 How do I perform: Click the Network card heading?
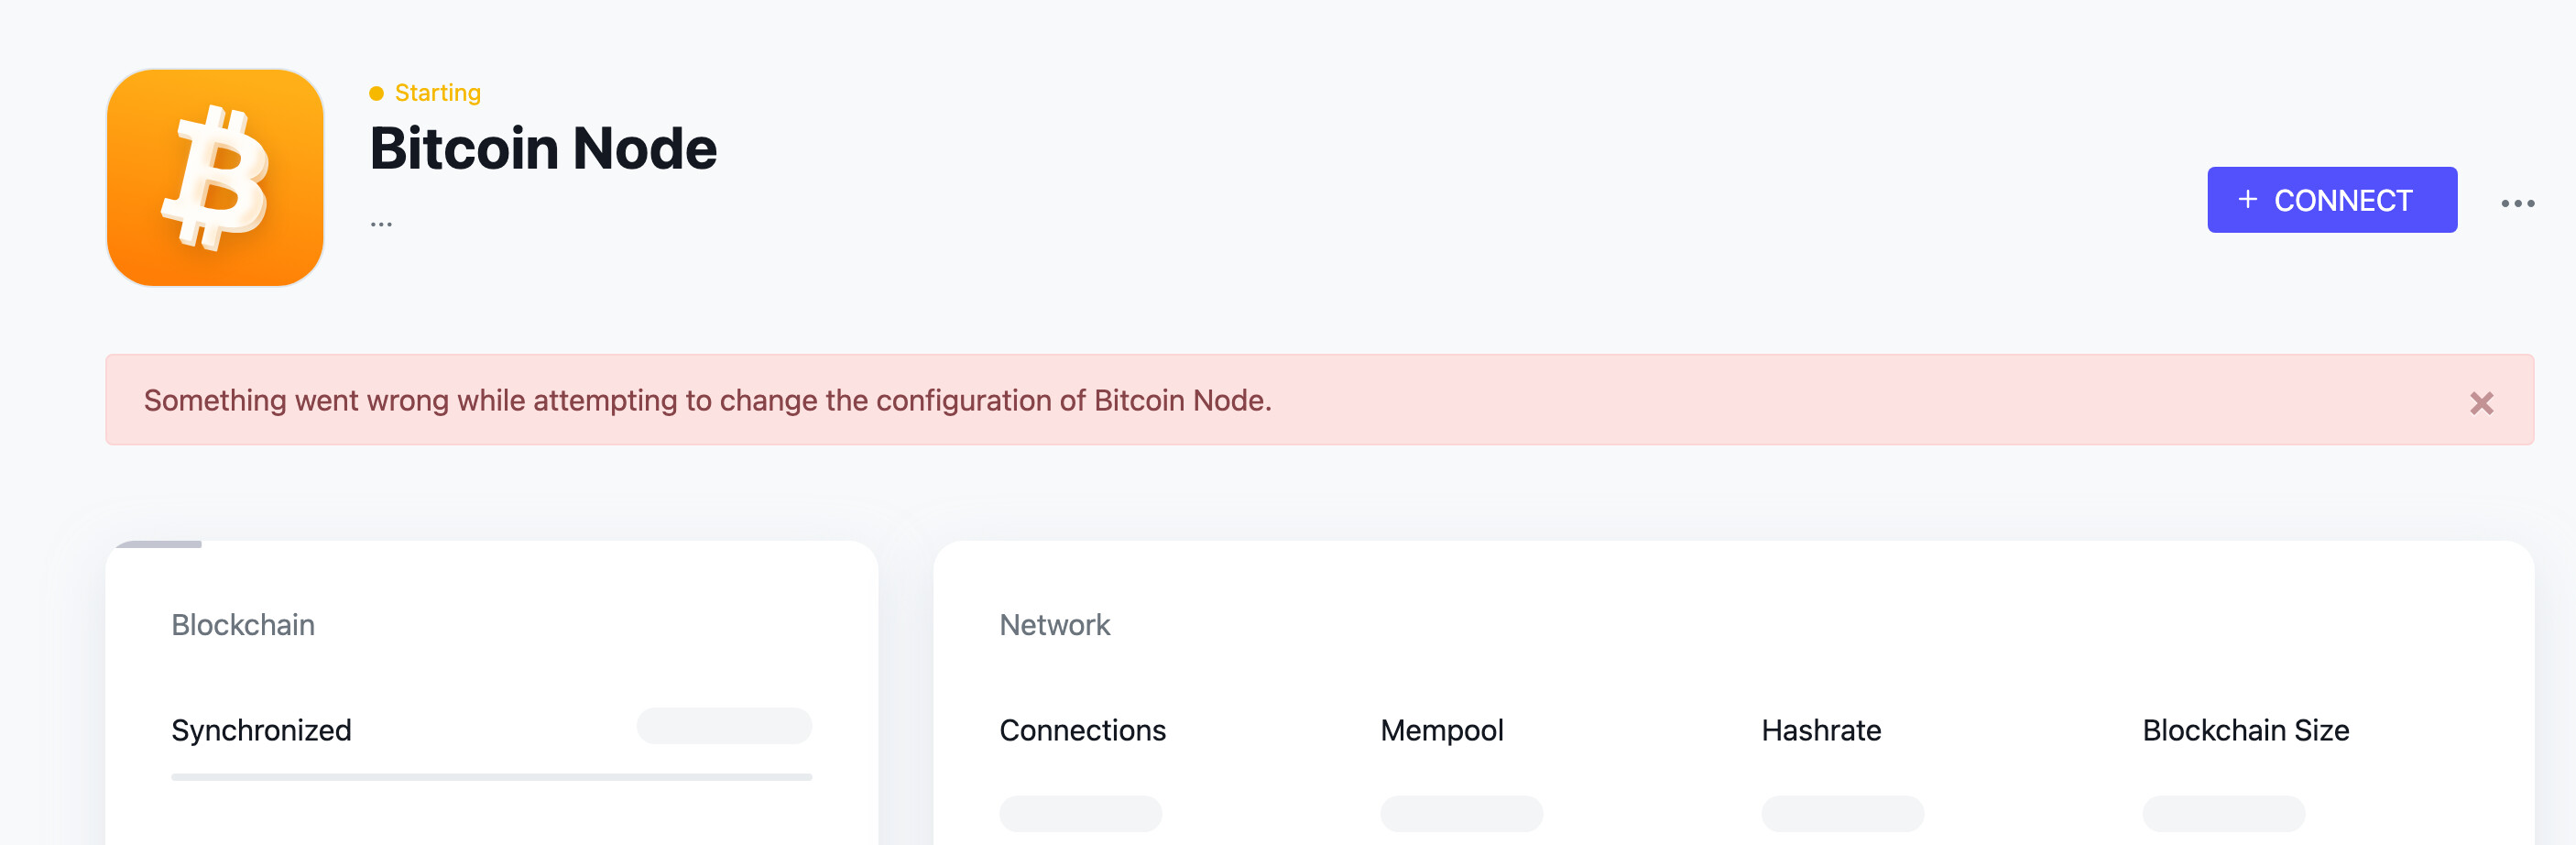[1054, 625]
